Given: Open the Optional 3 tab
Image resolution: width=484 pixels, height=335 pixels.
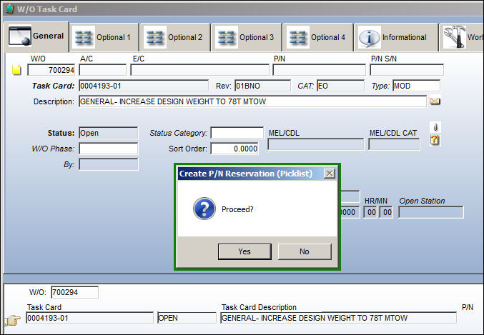Looking at the screenshot, I should pyautogui.click(x=247, y=37).
